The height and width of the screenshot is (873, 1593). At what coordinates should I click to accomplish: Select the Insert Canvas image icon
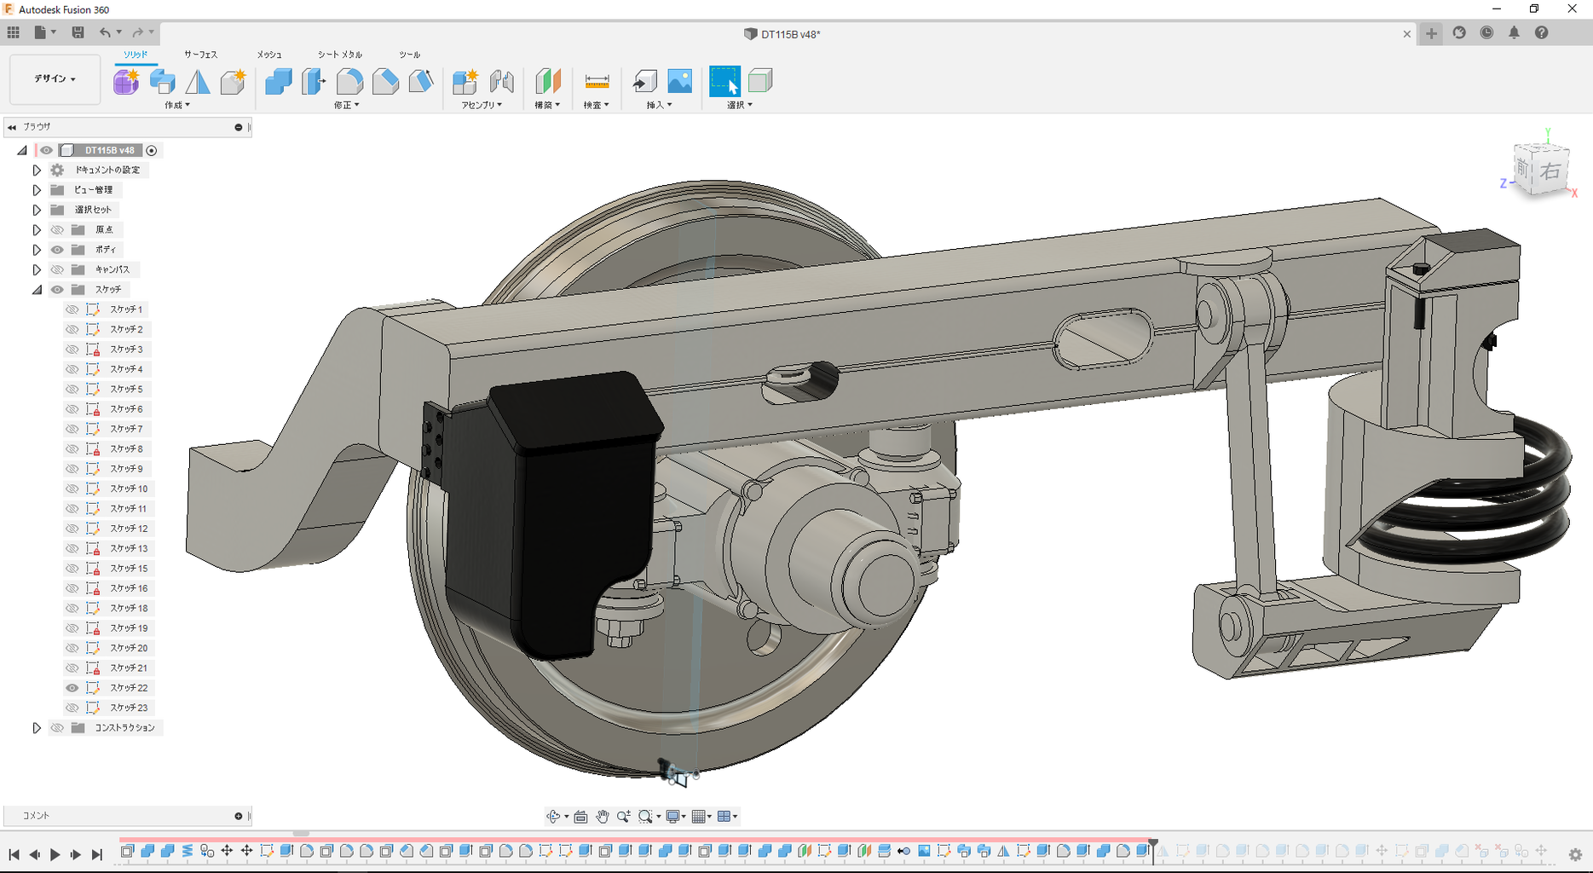click(679, 82)
